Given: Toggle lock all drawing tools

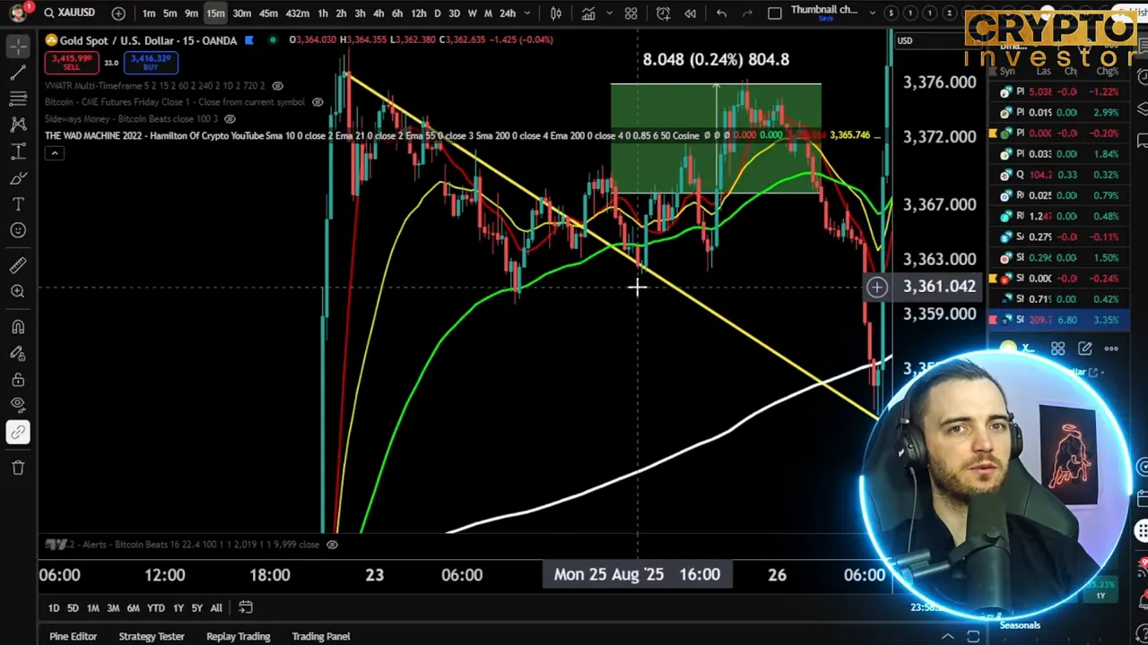Looking at the screenshot, I should [18, 380].
